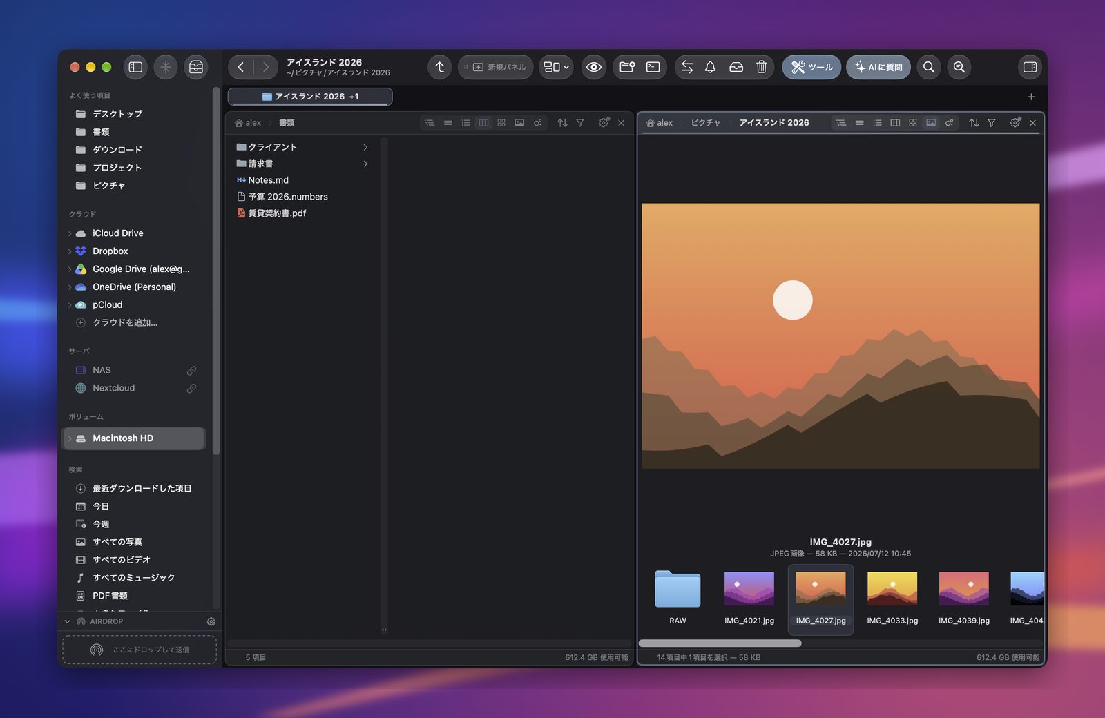Image resolution: width=1105 pixels, height=718 pixels.
Task: Add a new tab with plus icon
Action: click(1031, 97)
